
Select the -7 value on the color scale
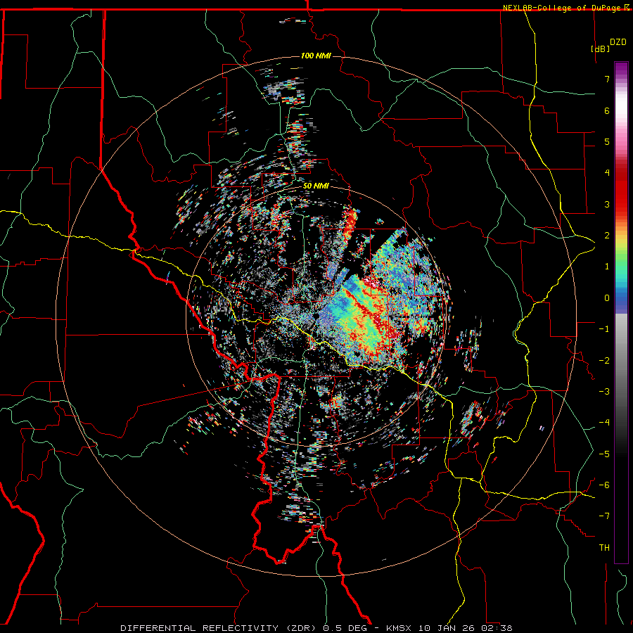click(604, 516)
